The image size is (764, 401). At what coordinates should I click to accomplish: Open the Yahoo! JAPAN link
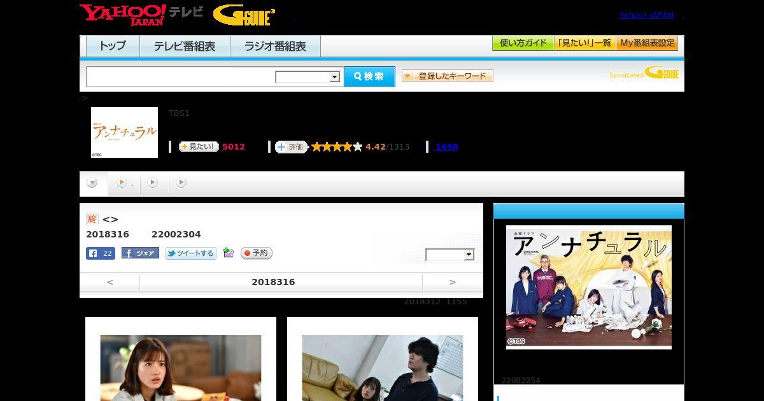(x=646, y=15)
